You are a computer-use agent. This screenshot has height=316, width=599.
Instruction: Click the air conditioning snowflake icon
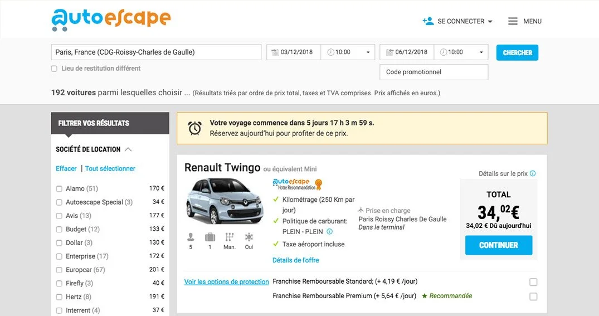click(249, 237)
